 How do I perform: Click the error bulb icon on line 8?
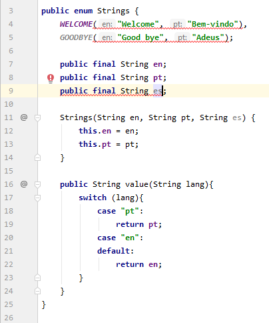point(51,78)
